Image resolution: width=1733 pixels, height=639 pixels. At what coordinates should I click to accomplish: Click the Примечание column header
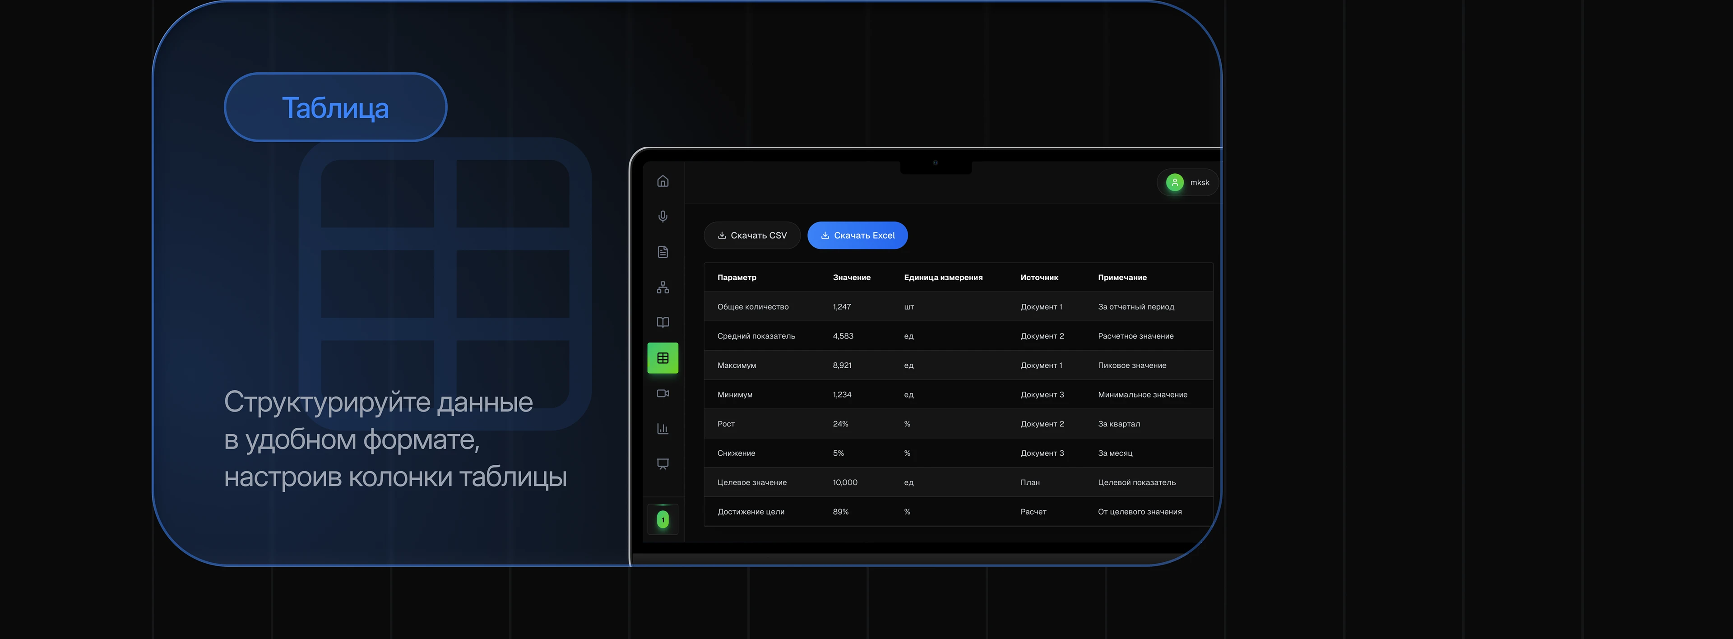[1122, 277]
